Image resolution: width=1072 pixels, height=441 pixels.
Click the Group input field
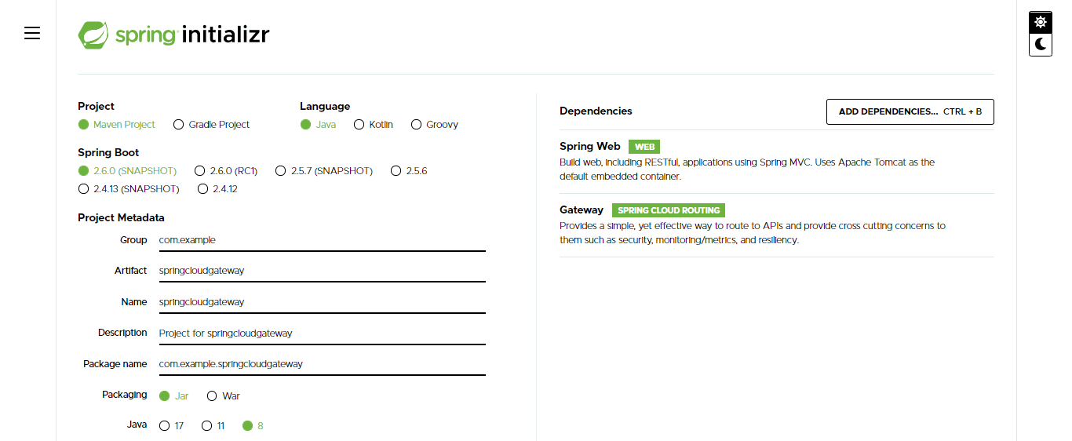click(322, 240)
